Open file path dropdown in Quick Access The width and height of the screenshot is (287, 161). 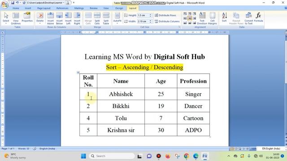coord(64,3)
